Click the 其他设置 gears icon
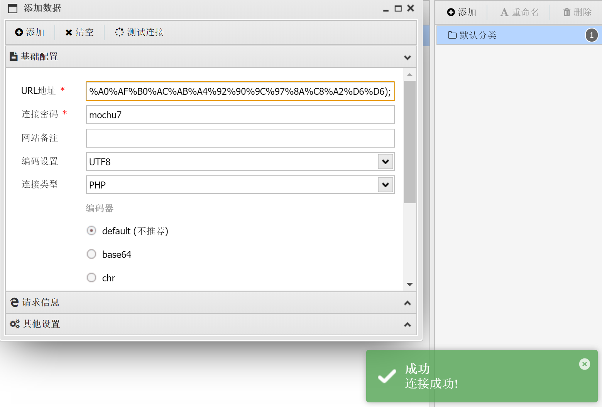The image size is (602, 407). pyautogui.click(x=15, y=324)
